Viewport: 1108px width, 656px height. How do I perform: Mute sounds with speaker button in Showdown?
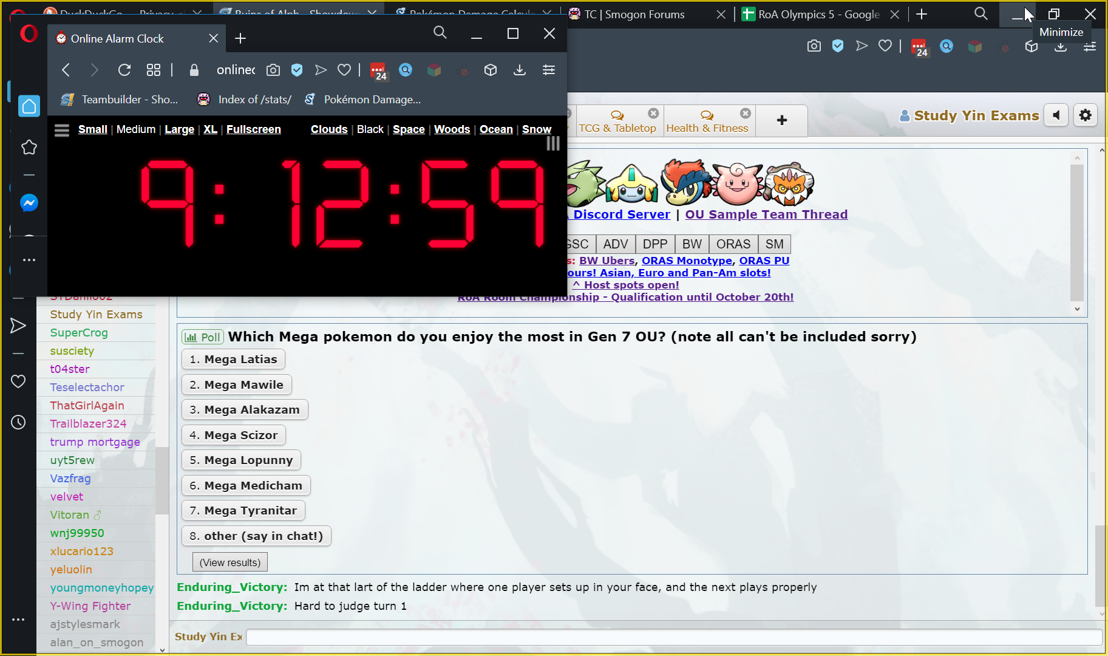click(x=1056, y=115)
